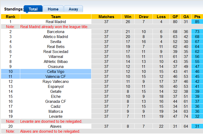Click the Rank column header
203x134 pixels.
tap(11, 17)
